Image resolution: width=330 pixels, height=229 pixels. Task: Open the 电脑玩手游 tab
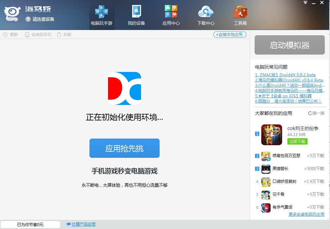pos(102,16)
